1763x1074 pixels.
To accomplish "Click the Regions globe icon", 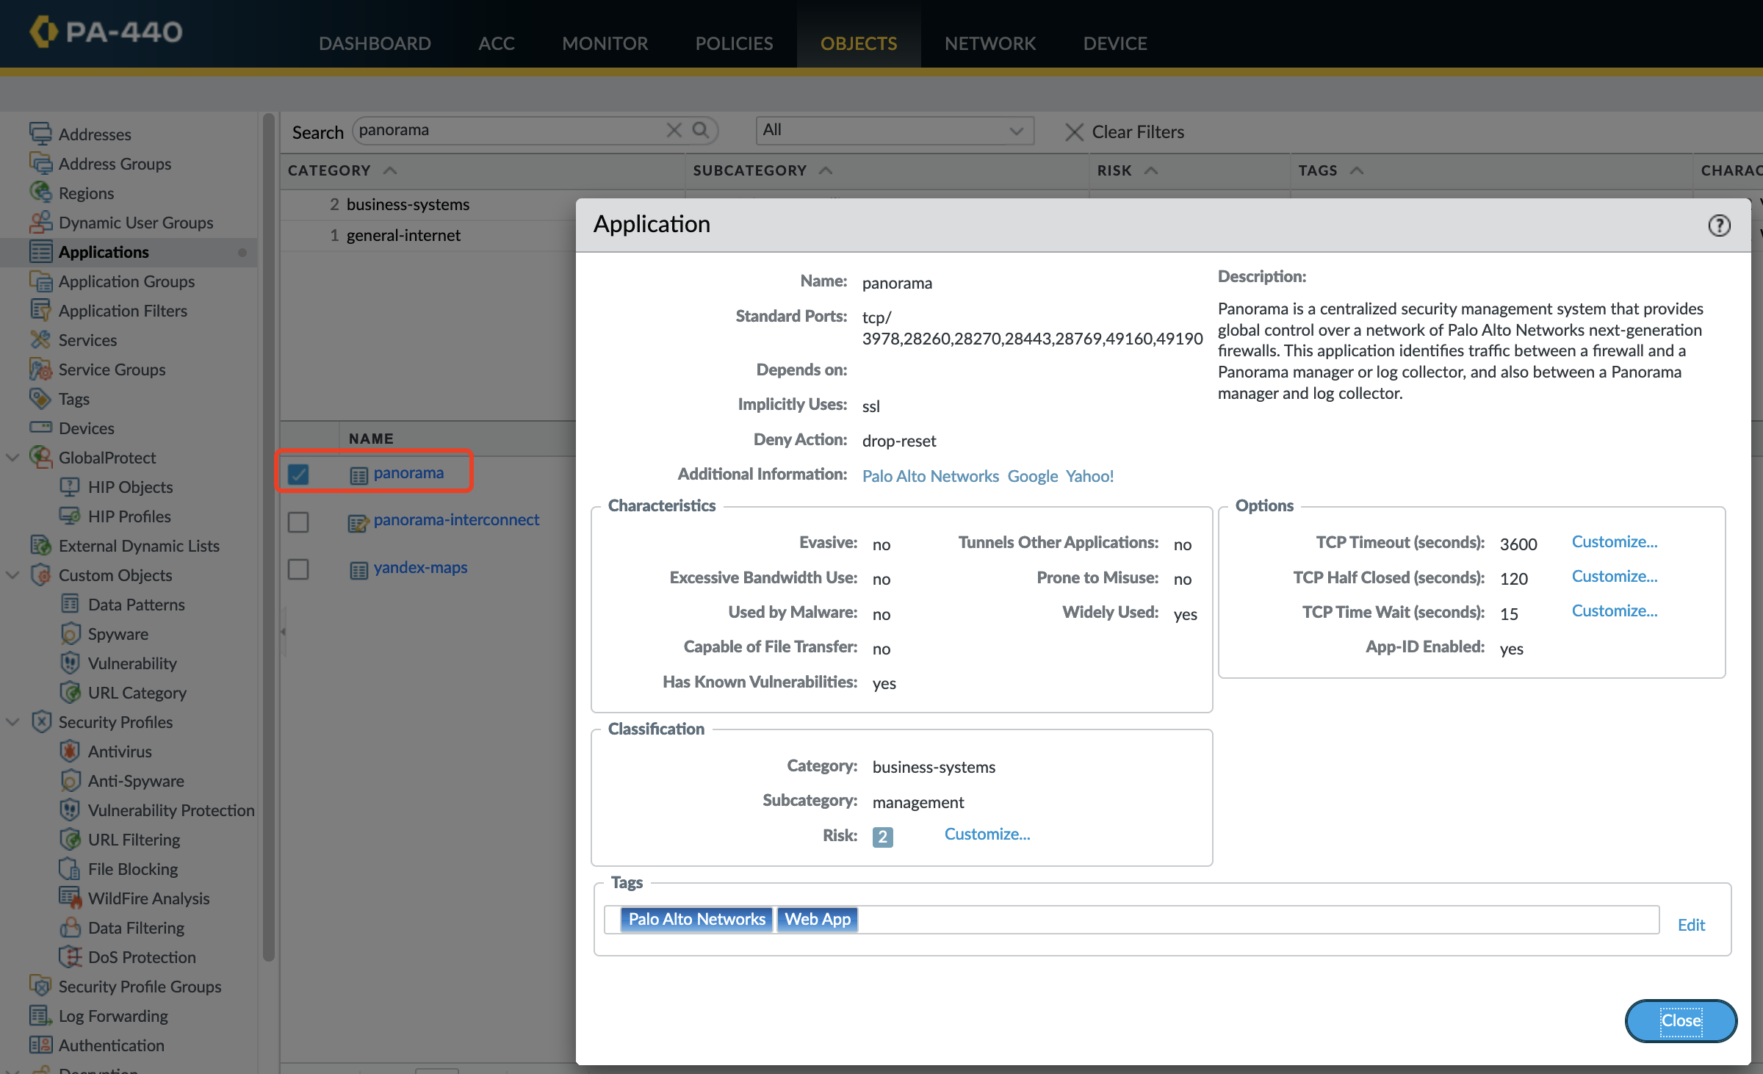I will 40,192.
